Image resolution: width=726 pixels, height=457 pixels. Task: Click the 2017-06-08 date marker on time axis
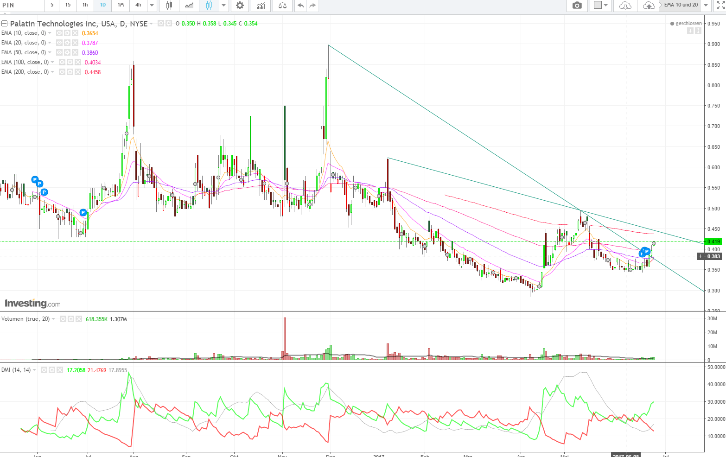tap(626, 455)
